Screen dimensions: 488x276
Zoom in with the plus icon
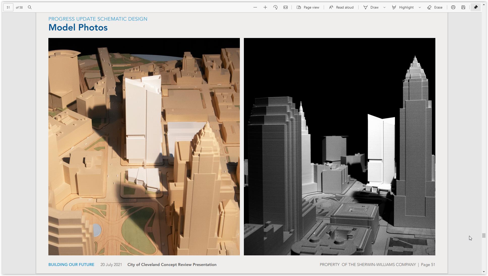(265, 7)
